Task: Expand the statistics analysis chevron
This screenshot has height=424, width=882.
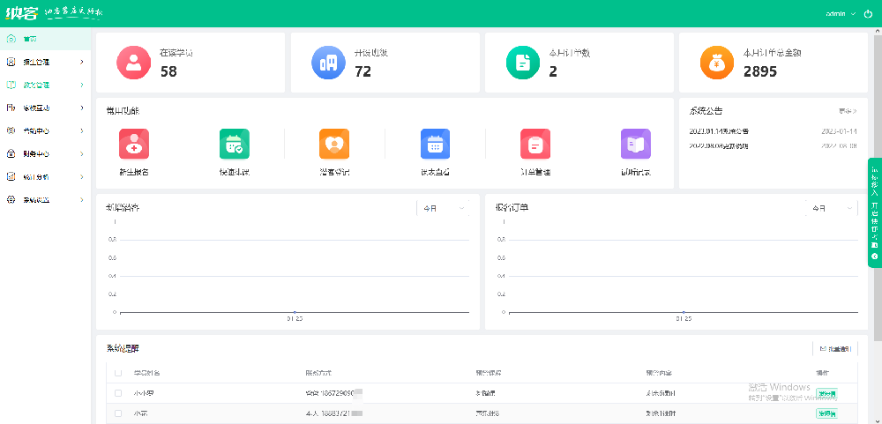Action: pos(81,176)
